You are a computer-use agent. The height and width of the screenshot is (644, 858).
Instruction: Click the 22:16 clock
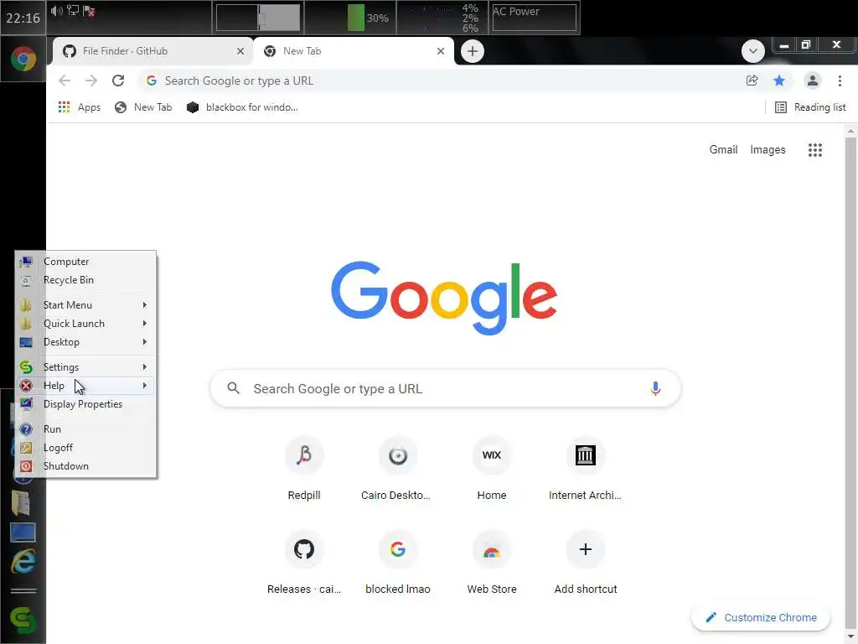(23, 18)
